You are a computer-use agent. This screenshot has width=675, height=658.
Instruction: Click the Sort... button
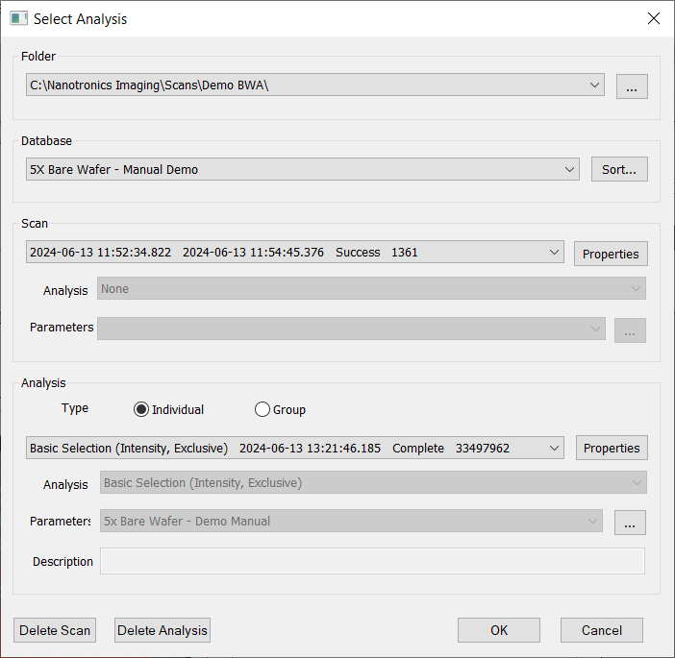click(x=619, y=170)
